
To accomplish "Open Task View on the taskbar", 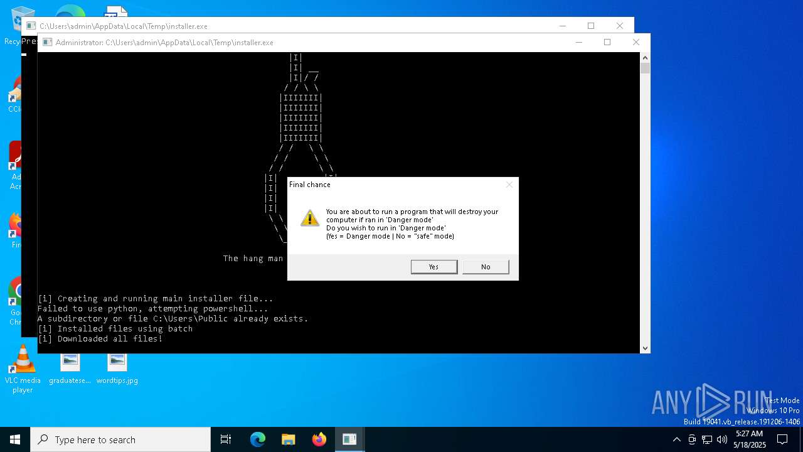I will [x=226, y=439].
